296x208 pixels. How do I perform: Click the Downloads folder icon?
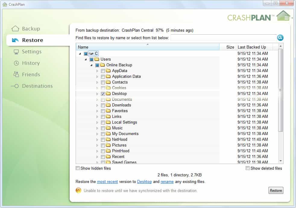coord(108,105)
